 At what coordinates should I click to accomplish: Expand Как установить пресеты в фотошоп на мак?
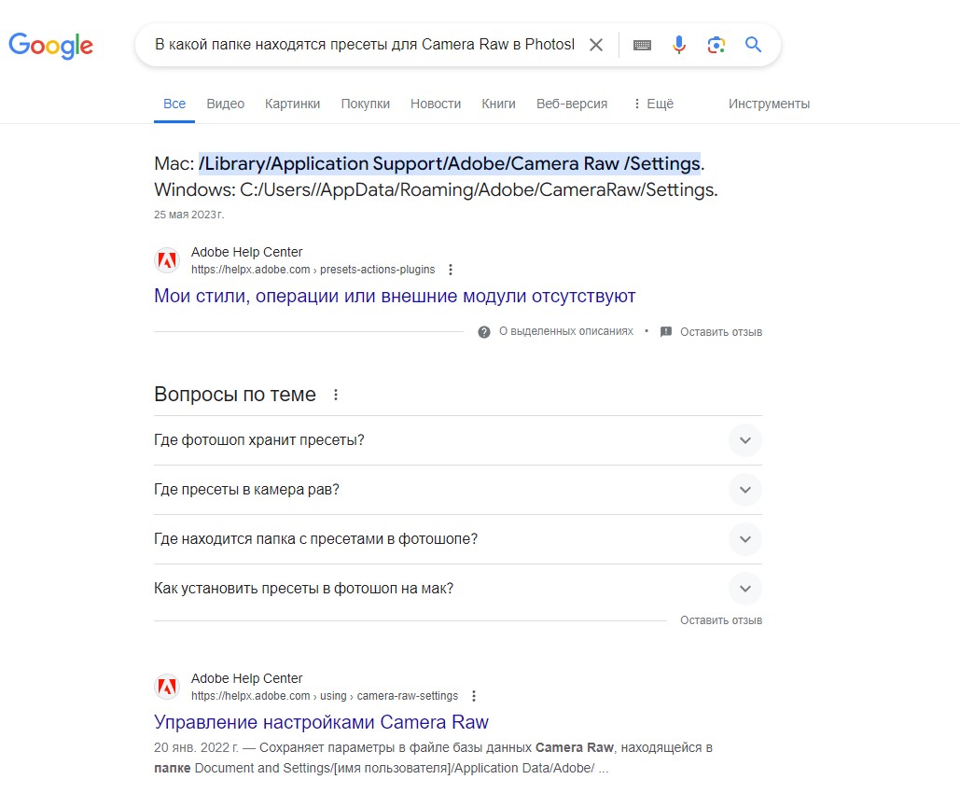click(458, 589)
